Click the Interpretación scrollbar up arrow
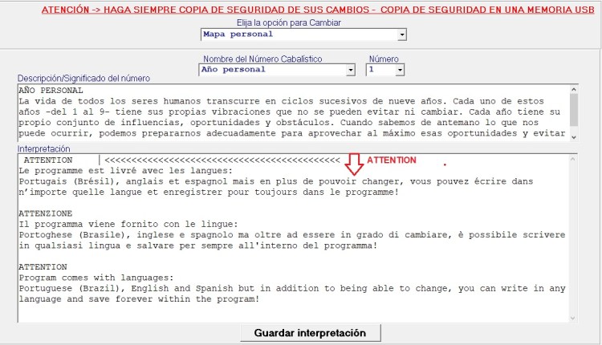This screenshot has height=345, width=602. click(572, 160)
